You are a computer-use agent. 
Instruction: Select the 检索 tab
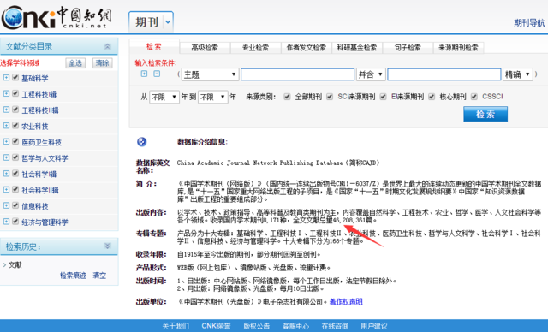(x=154, y=46)
